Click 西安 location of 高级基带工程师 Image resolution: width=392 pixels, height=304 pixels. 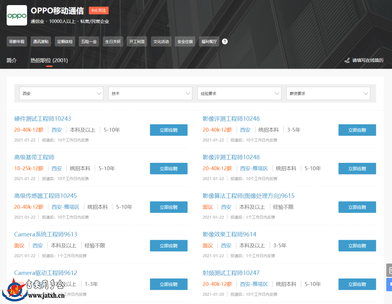point(57,168)
